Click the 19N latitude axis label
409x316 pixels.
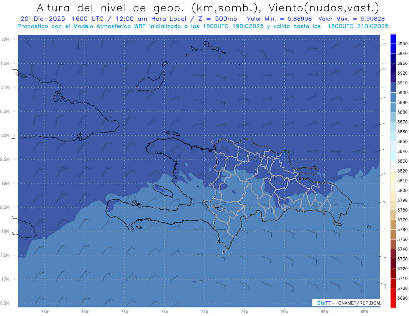5,183
